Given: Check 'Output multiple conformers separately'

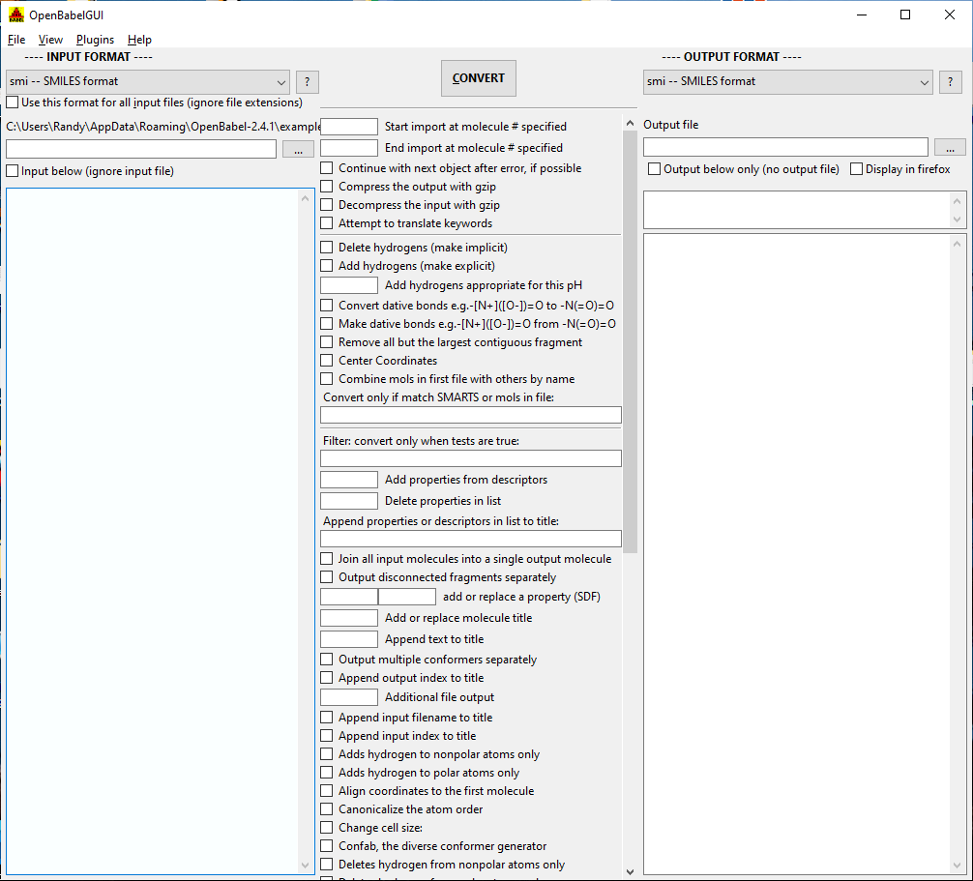Looking at the screenshot, I should pos(326,660).
